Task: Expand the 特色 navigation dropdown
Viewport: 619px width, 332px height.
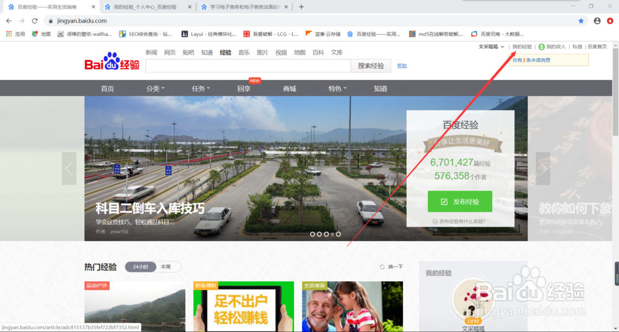Action: click(337, 89)
